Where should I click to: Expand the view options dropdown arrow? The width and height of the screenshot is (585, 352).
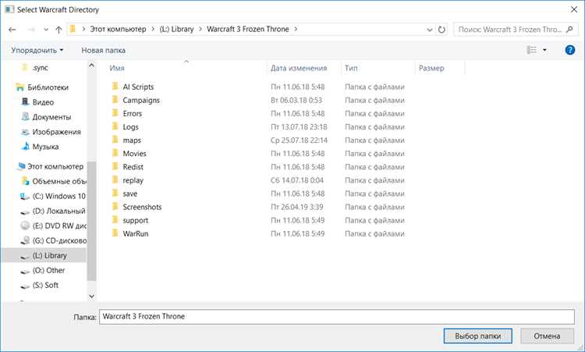544,50
